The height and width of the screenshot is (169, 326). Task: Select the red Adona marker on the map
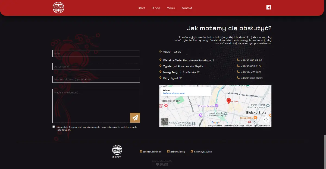click(228, 101)
